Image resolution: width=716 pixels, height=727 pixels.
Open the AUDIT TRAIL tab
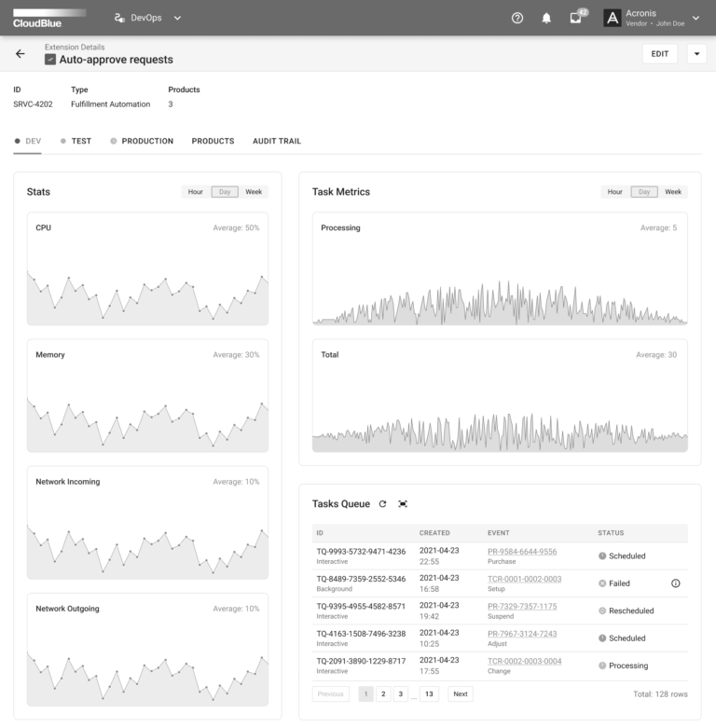(x=277, y=141)
